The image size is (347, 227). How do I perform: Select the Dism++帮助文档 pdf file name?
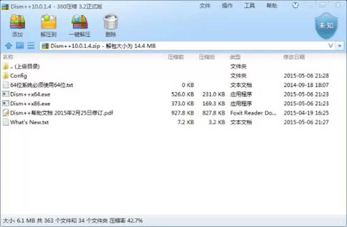[x=62, y=113]
